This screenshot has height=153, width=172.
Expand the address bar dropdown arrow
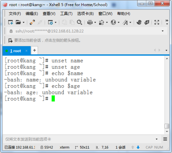pos(163,31)
